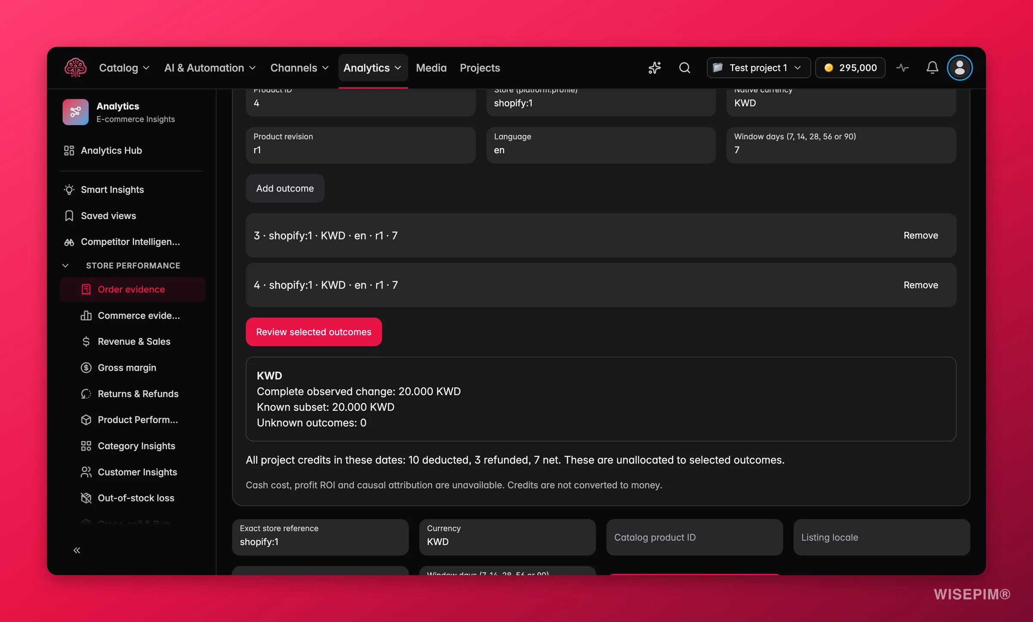1033x622 pixels.
Task: Click the 295,000 credits balance
Action: pos(850,68)
